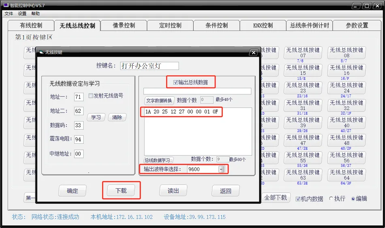The height and width of the screenshot is (228, 385).
Task: Select 无线总线按键 07
Action: pos(303,53)
